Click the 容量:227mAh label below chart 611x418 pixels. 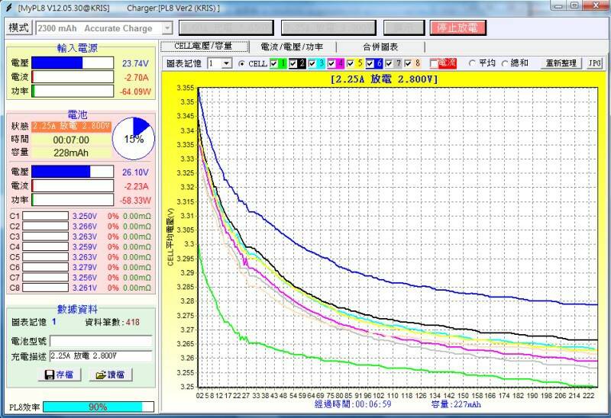(x=456, y=404)
